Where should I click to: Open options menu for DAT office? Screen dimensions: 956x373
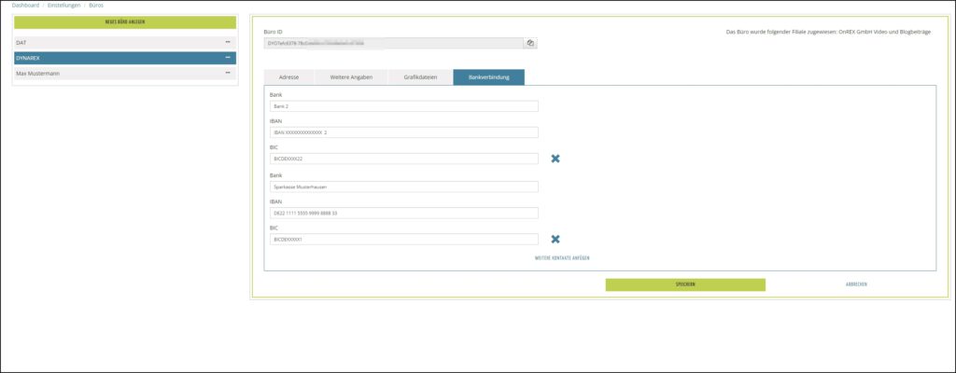click(x=228, y=42)
